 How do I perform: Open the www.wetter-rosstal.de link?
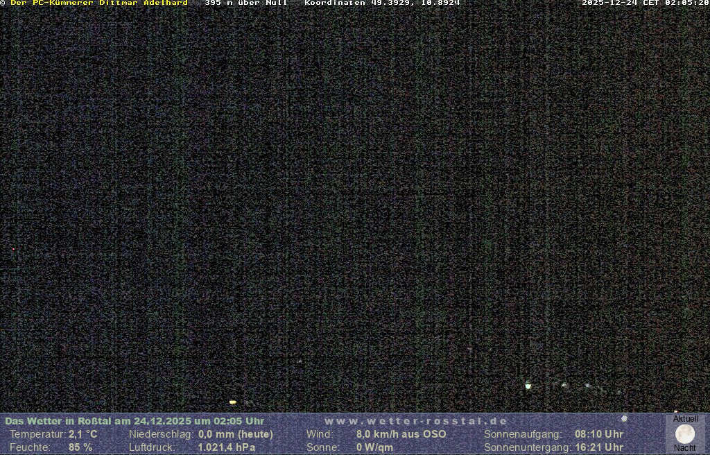(416, 421)
